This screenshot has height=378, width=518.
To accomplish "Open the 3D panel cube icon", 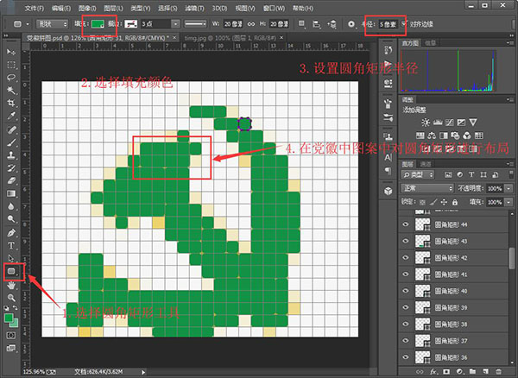I will [x=388, y=191].
